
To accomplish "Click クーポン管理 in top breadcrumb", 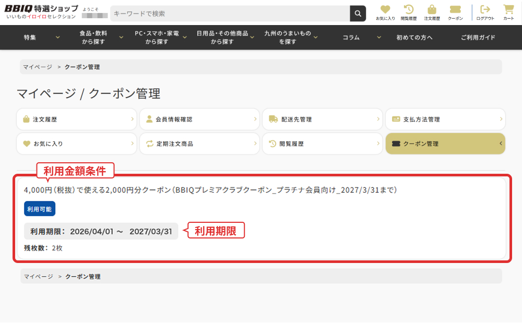I will click(x=82, y=67).
